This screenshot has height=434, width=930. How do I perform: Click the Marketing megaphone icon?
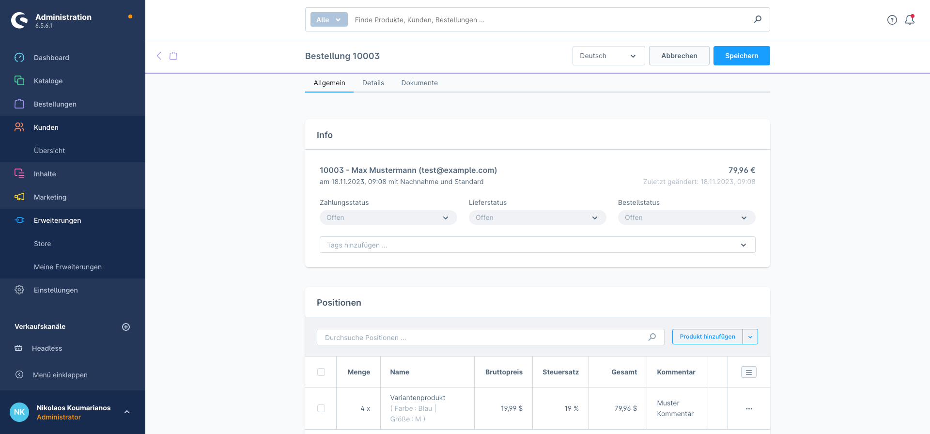click(19, 197)
